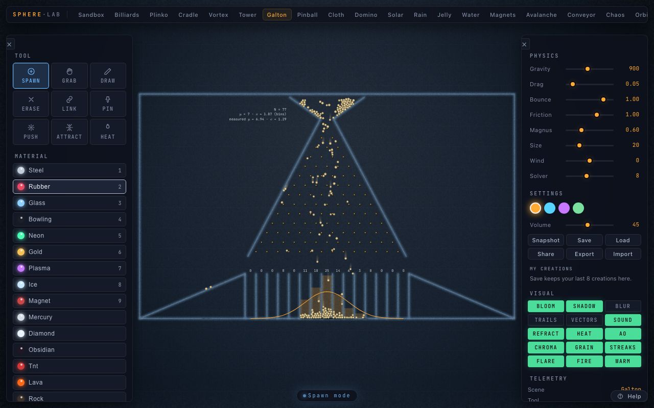Click the Save button

tap(584, 240)
